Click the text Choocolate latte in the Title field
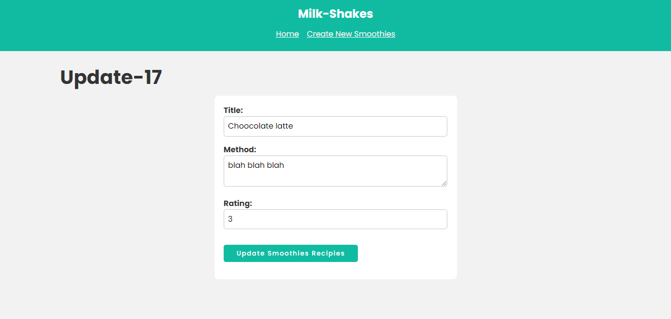The height and width of the screenshot is (319, 671). 261,126
